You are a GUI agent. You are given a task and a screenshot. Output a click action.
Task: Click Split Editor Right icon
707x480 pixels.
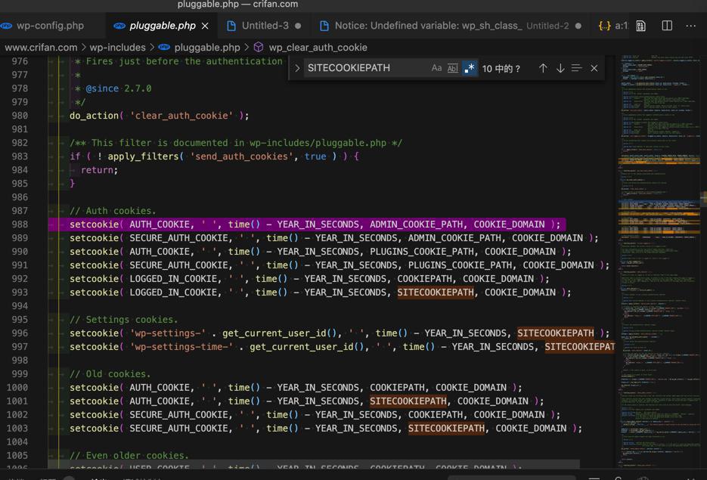click(667, 26)
